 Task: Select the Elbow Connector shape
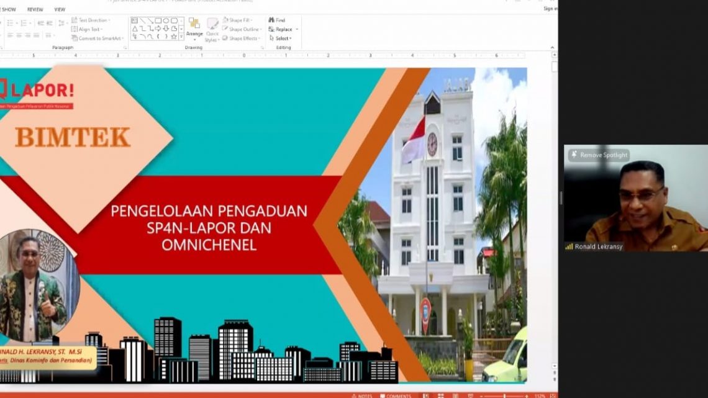[x=142, y=29]
